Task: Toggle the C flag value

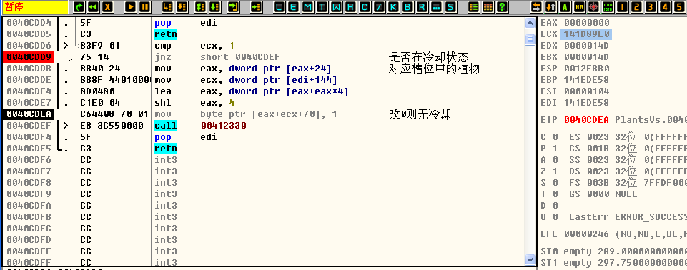Action: tap(555, 137)
